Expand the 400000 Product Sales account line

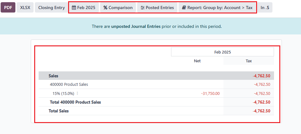pyautogui.click(x=69, y=84)
